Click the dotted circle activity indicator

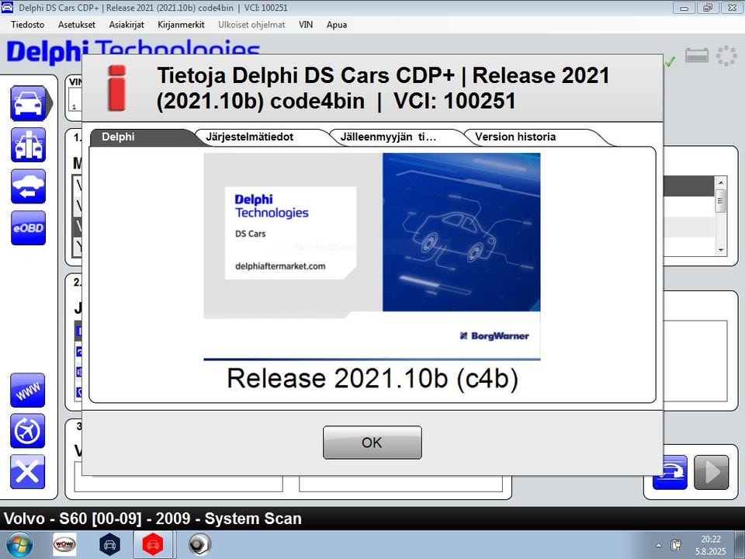pyautogui.click(x=726, y=56)
